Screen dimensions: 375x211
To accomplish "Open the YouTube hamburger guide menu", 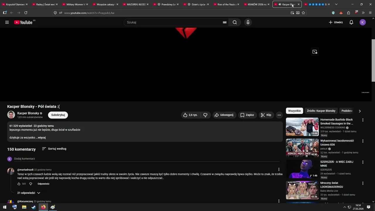I will 7,22.
